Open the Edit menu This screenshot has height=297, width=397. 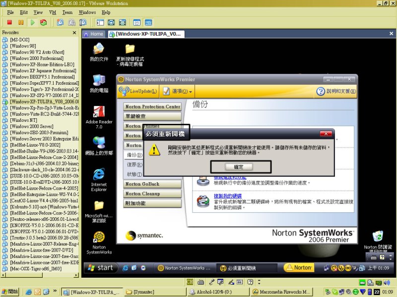pyautogui.click(x=24, y=12)
